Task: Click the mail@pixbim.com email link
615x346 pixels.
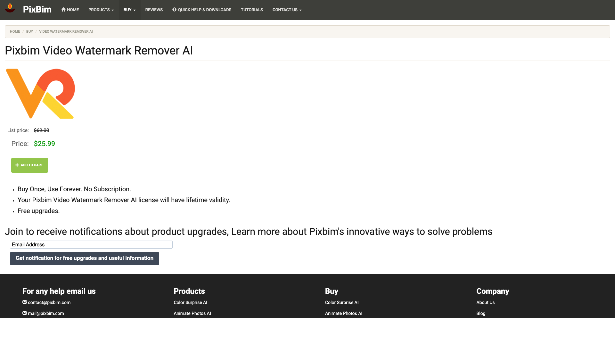Action: point(46,313)
